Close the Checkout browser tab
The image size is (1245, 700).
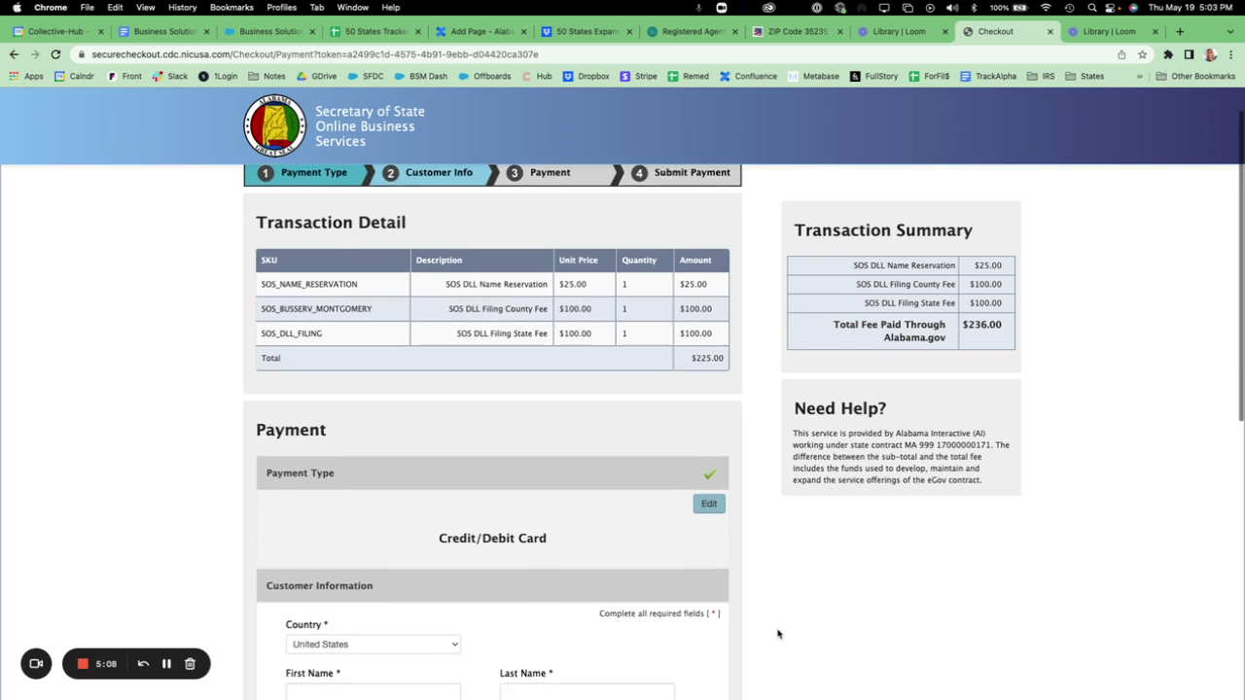pos(1050,31)
